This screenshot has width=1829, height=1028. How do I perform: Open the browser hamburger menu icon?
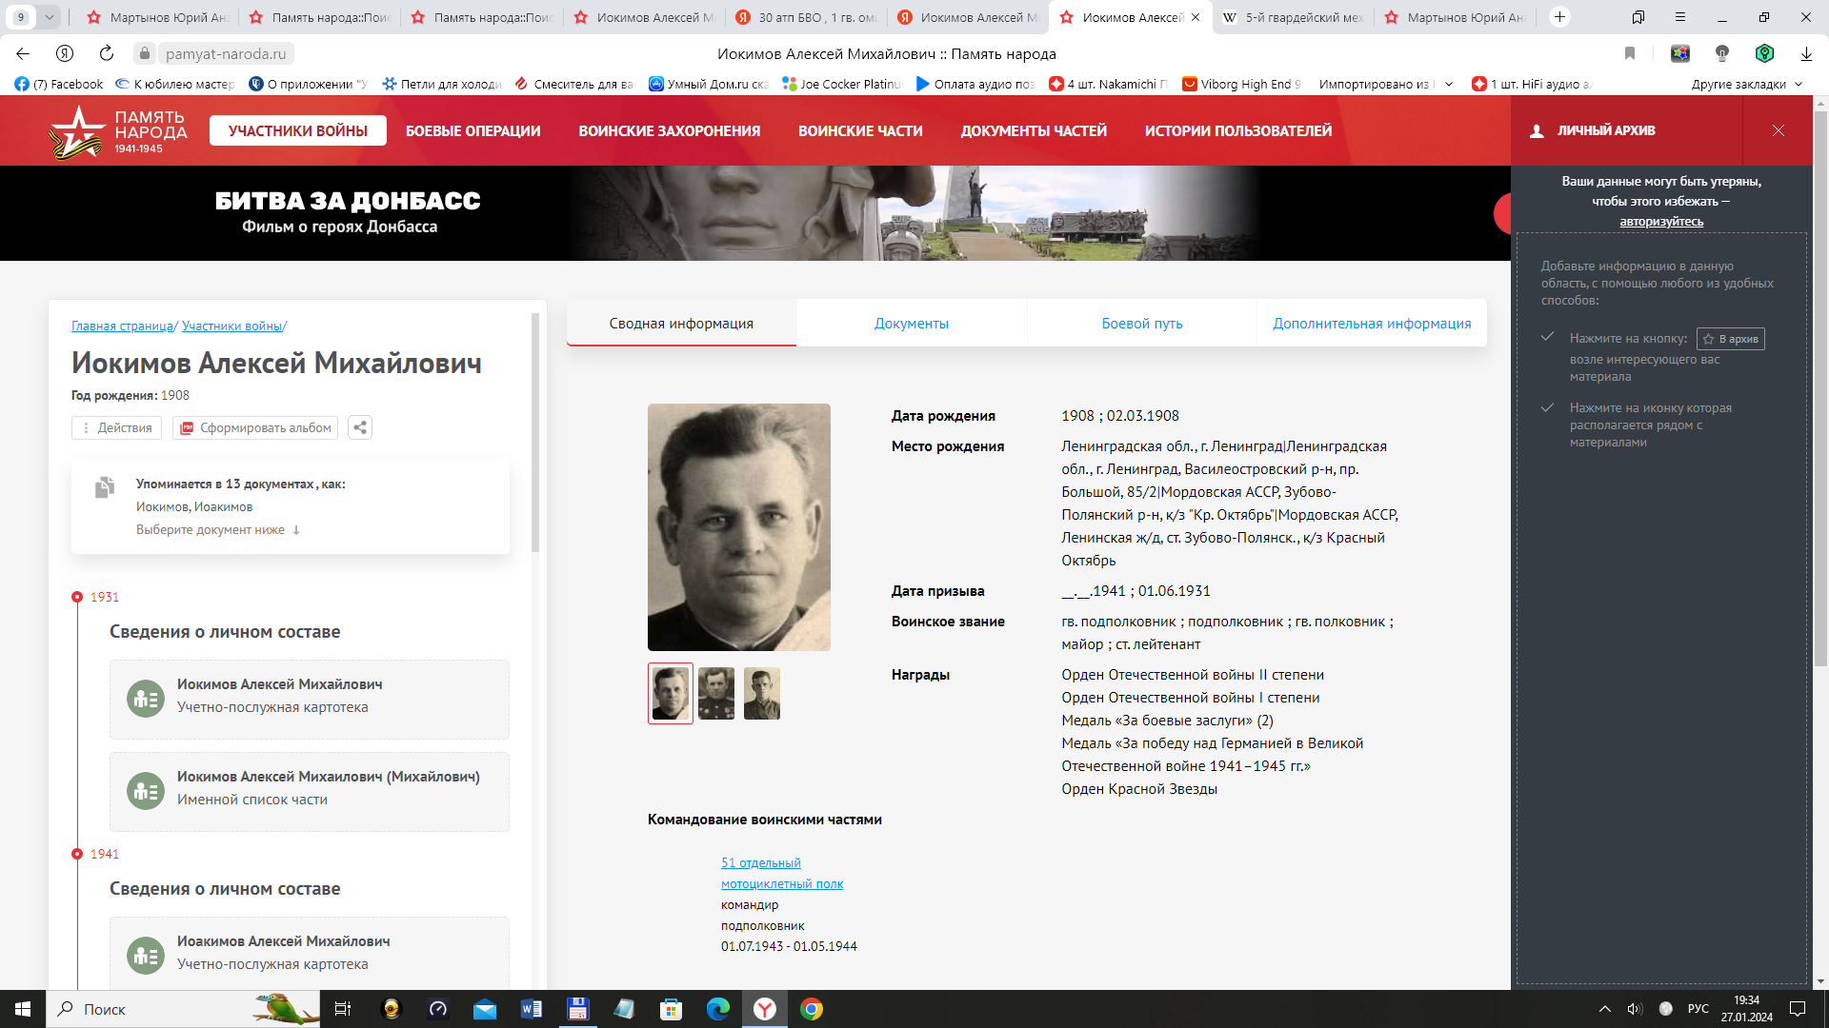1680,16
